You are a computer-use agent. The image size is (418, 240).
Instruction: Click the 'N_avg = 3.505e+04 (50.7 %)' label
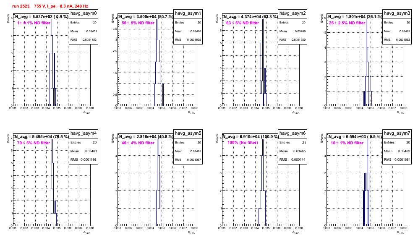click(x=146, y=16)
